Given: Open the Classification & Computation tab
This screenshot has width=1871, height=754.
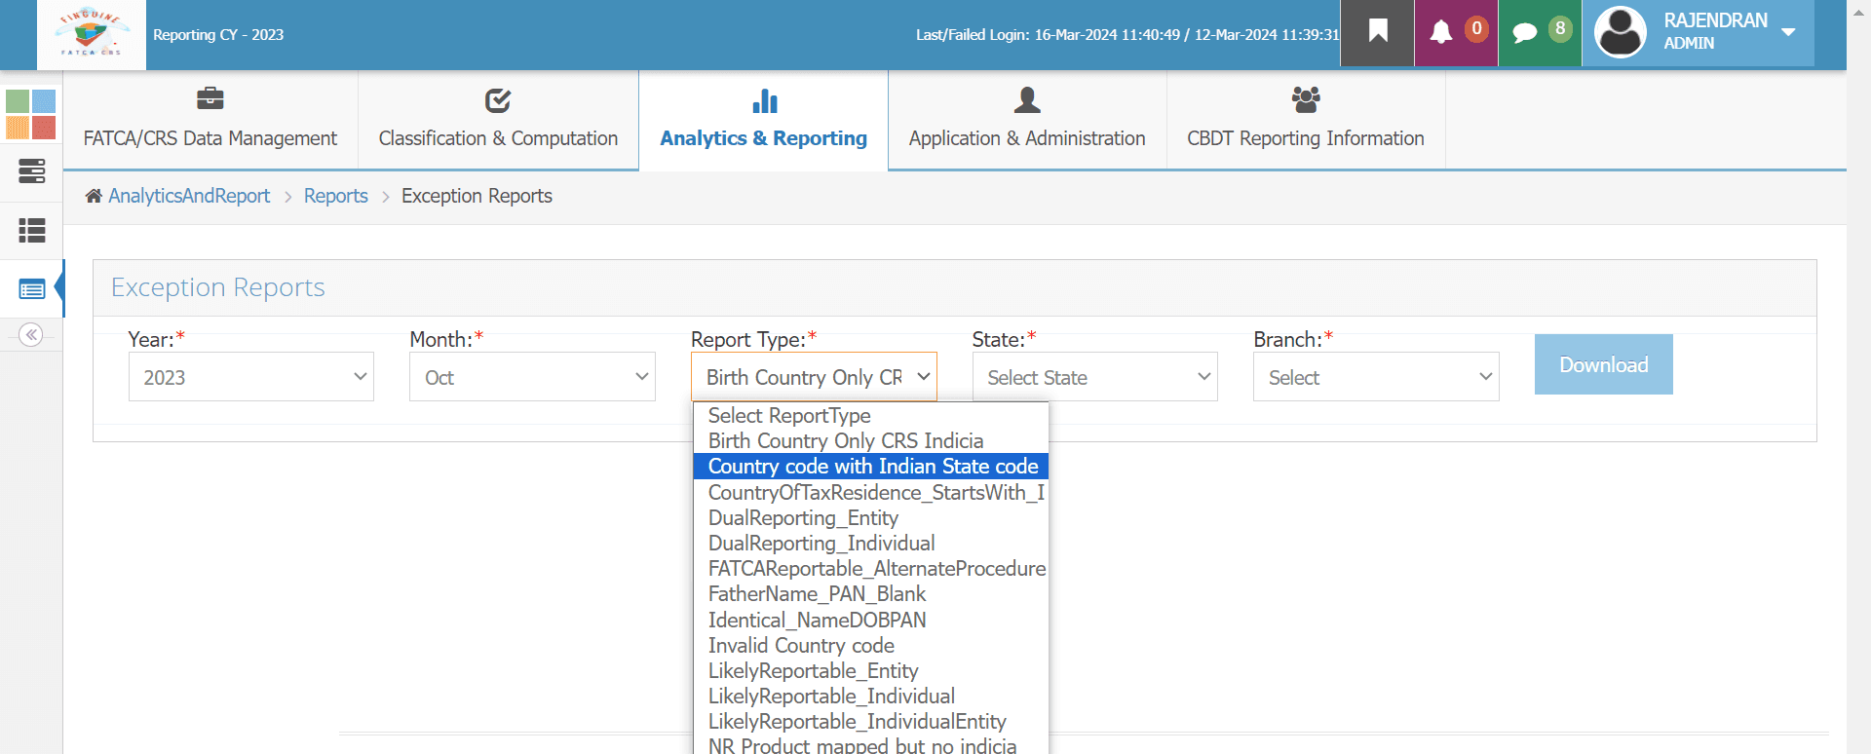Looking at the screenshot, I should (498, 121).
